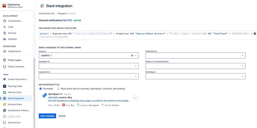Click the Engineering project avatar icon
Viewport: 257px width, 128px height.
(x=4, y=6)
